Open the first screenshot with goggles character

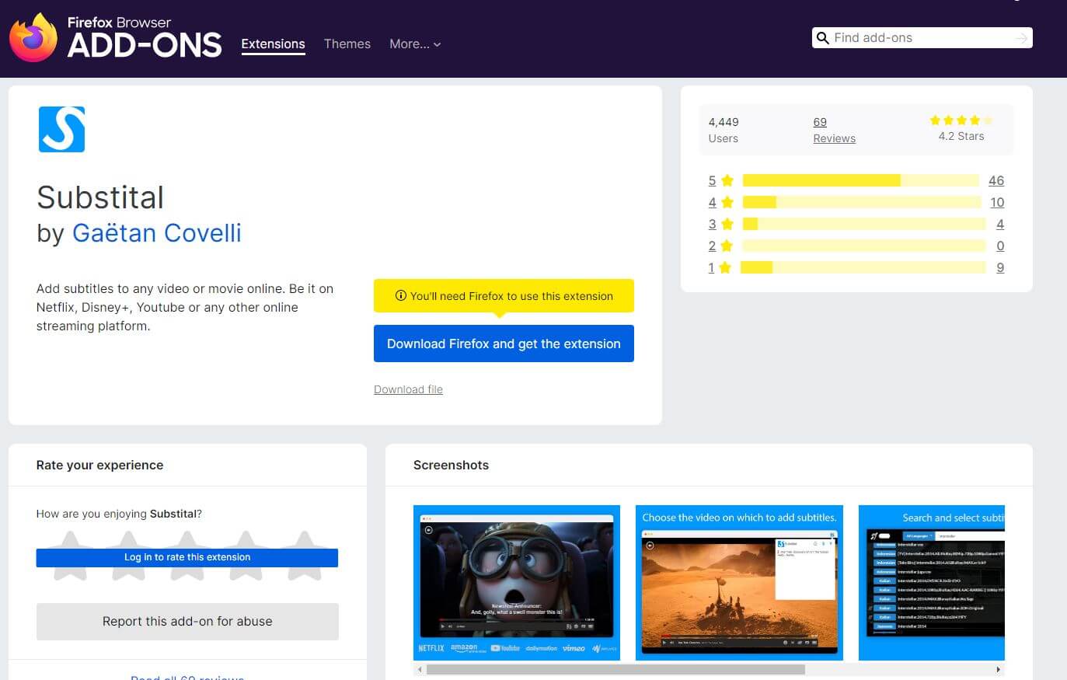[x=517, y=583]
